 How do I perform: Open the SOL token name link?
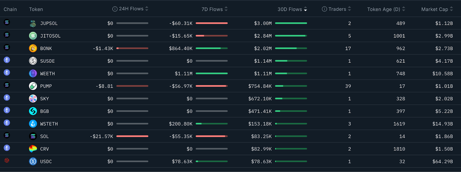coord(44,136)
